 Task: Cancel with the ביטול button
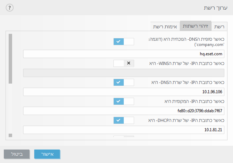coord(17,154)
